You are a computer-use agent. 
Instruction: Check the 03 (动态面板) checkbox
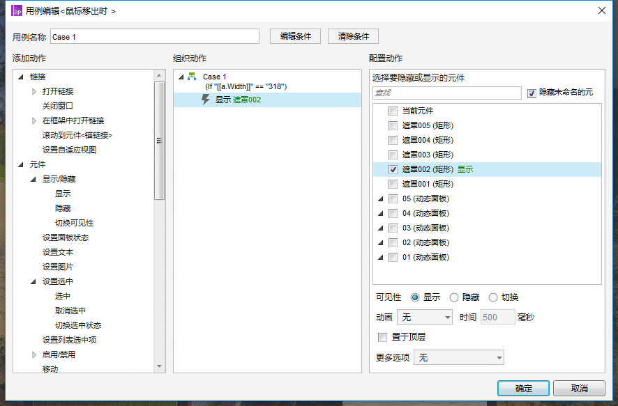393,228
